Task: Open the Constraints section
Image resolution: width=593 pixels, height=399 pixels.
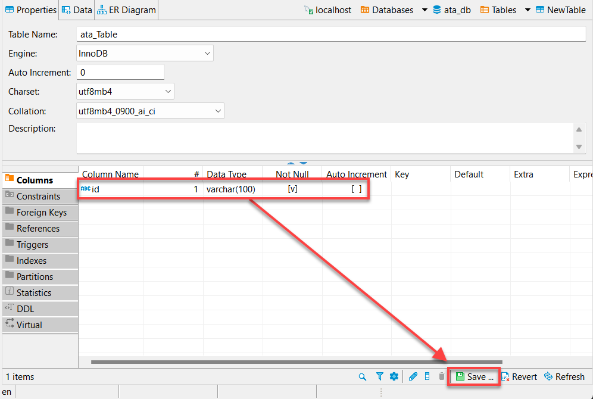Action: click(40, 197)
